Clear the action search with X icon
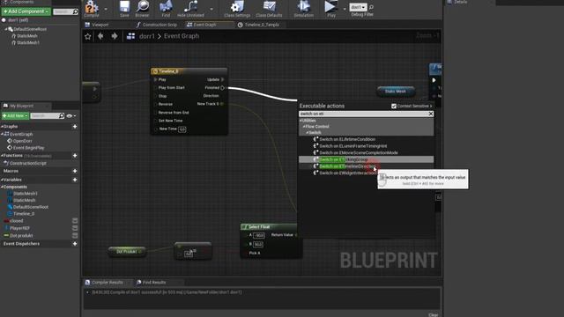This screenshot has height=317, width=564. (x=431, y=114)
